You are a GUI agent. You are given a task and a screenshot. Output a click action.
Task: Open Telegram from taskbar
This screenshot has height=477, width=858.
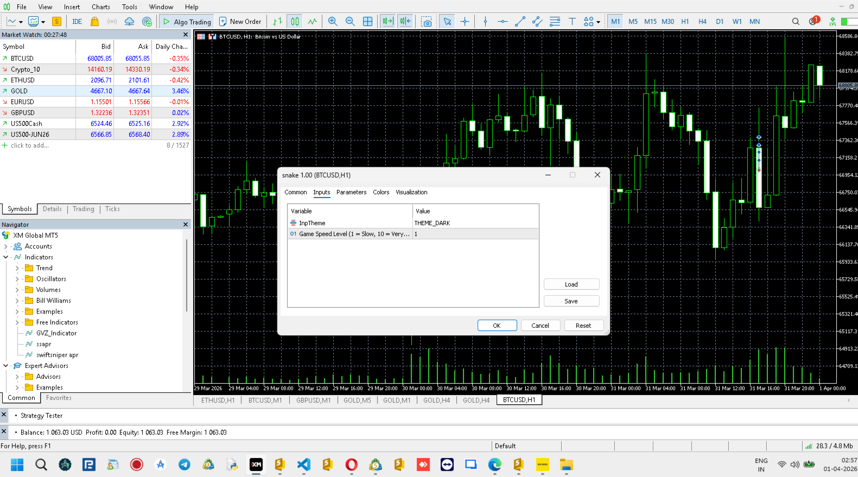click(185, 465)
